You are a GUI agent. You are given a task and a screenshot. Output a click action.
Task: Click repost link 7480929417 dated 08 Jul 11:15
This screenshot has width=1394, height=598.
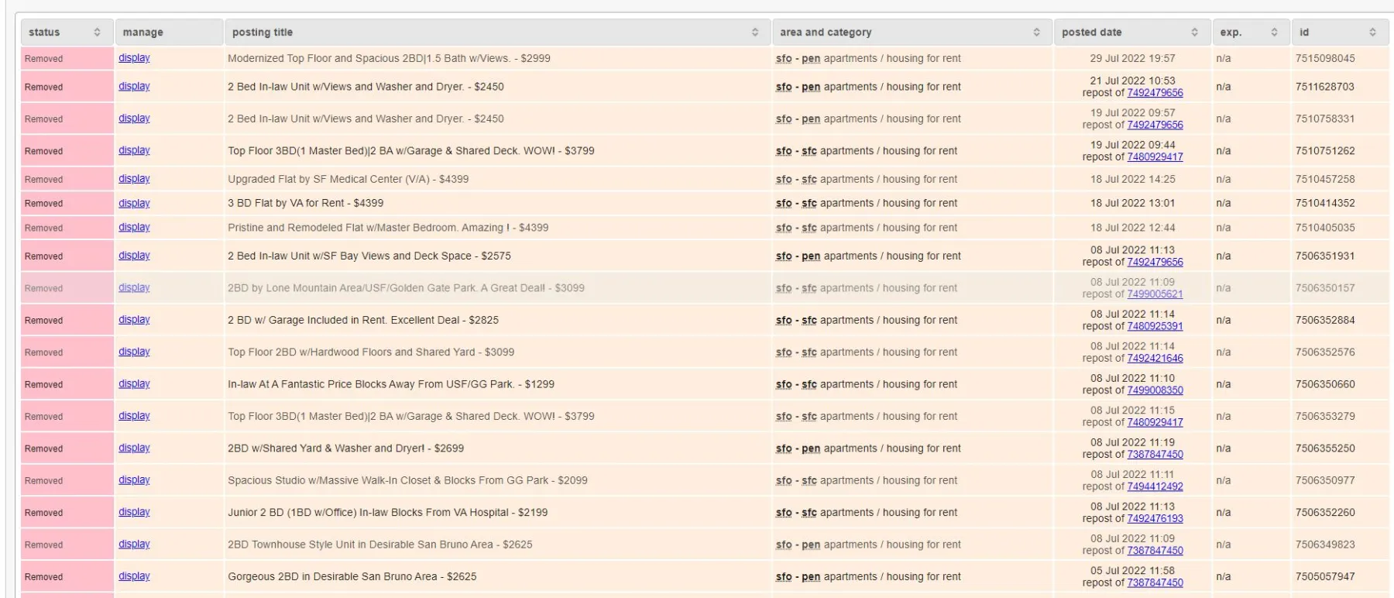(1155, 423)
